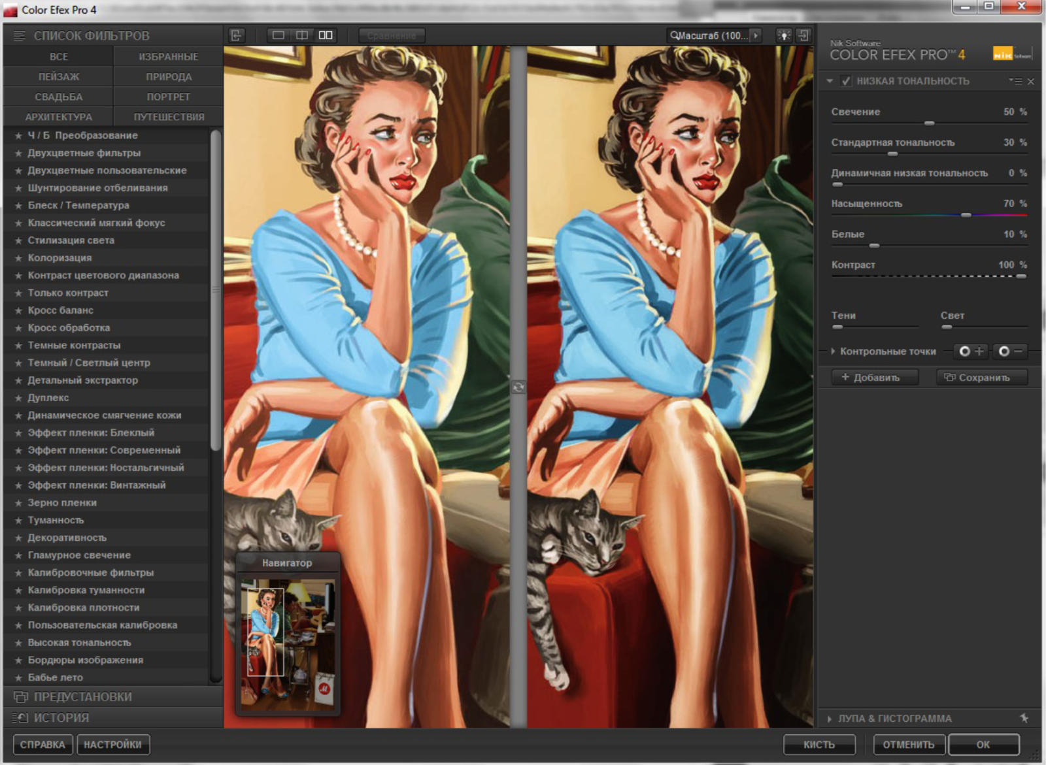Click the Свет slider handle
Viewport: 1046px width, 765px height.
click(x=947, y=327)
